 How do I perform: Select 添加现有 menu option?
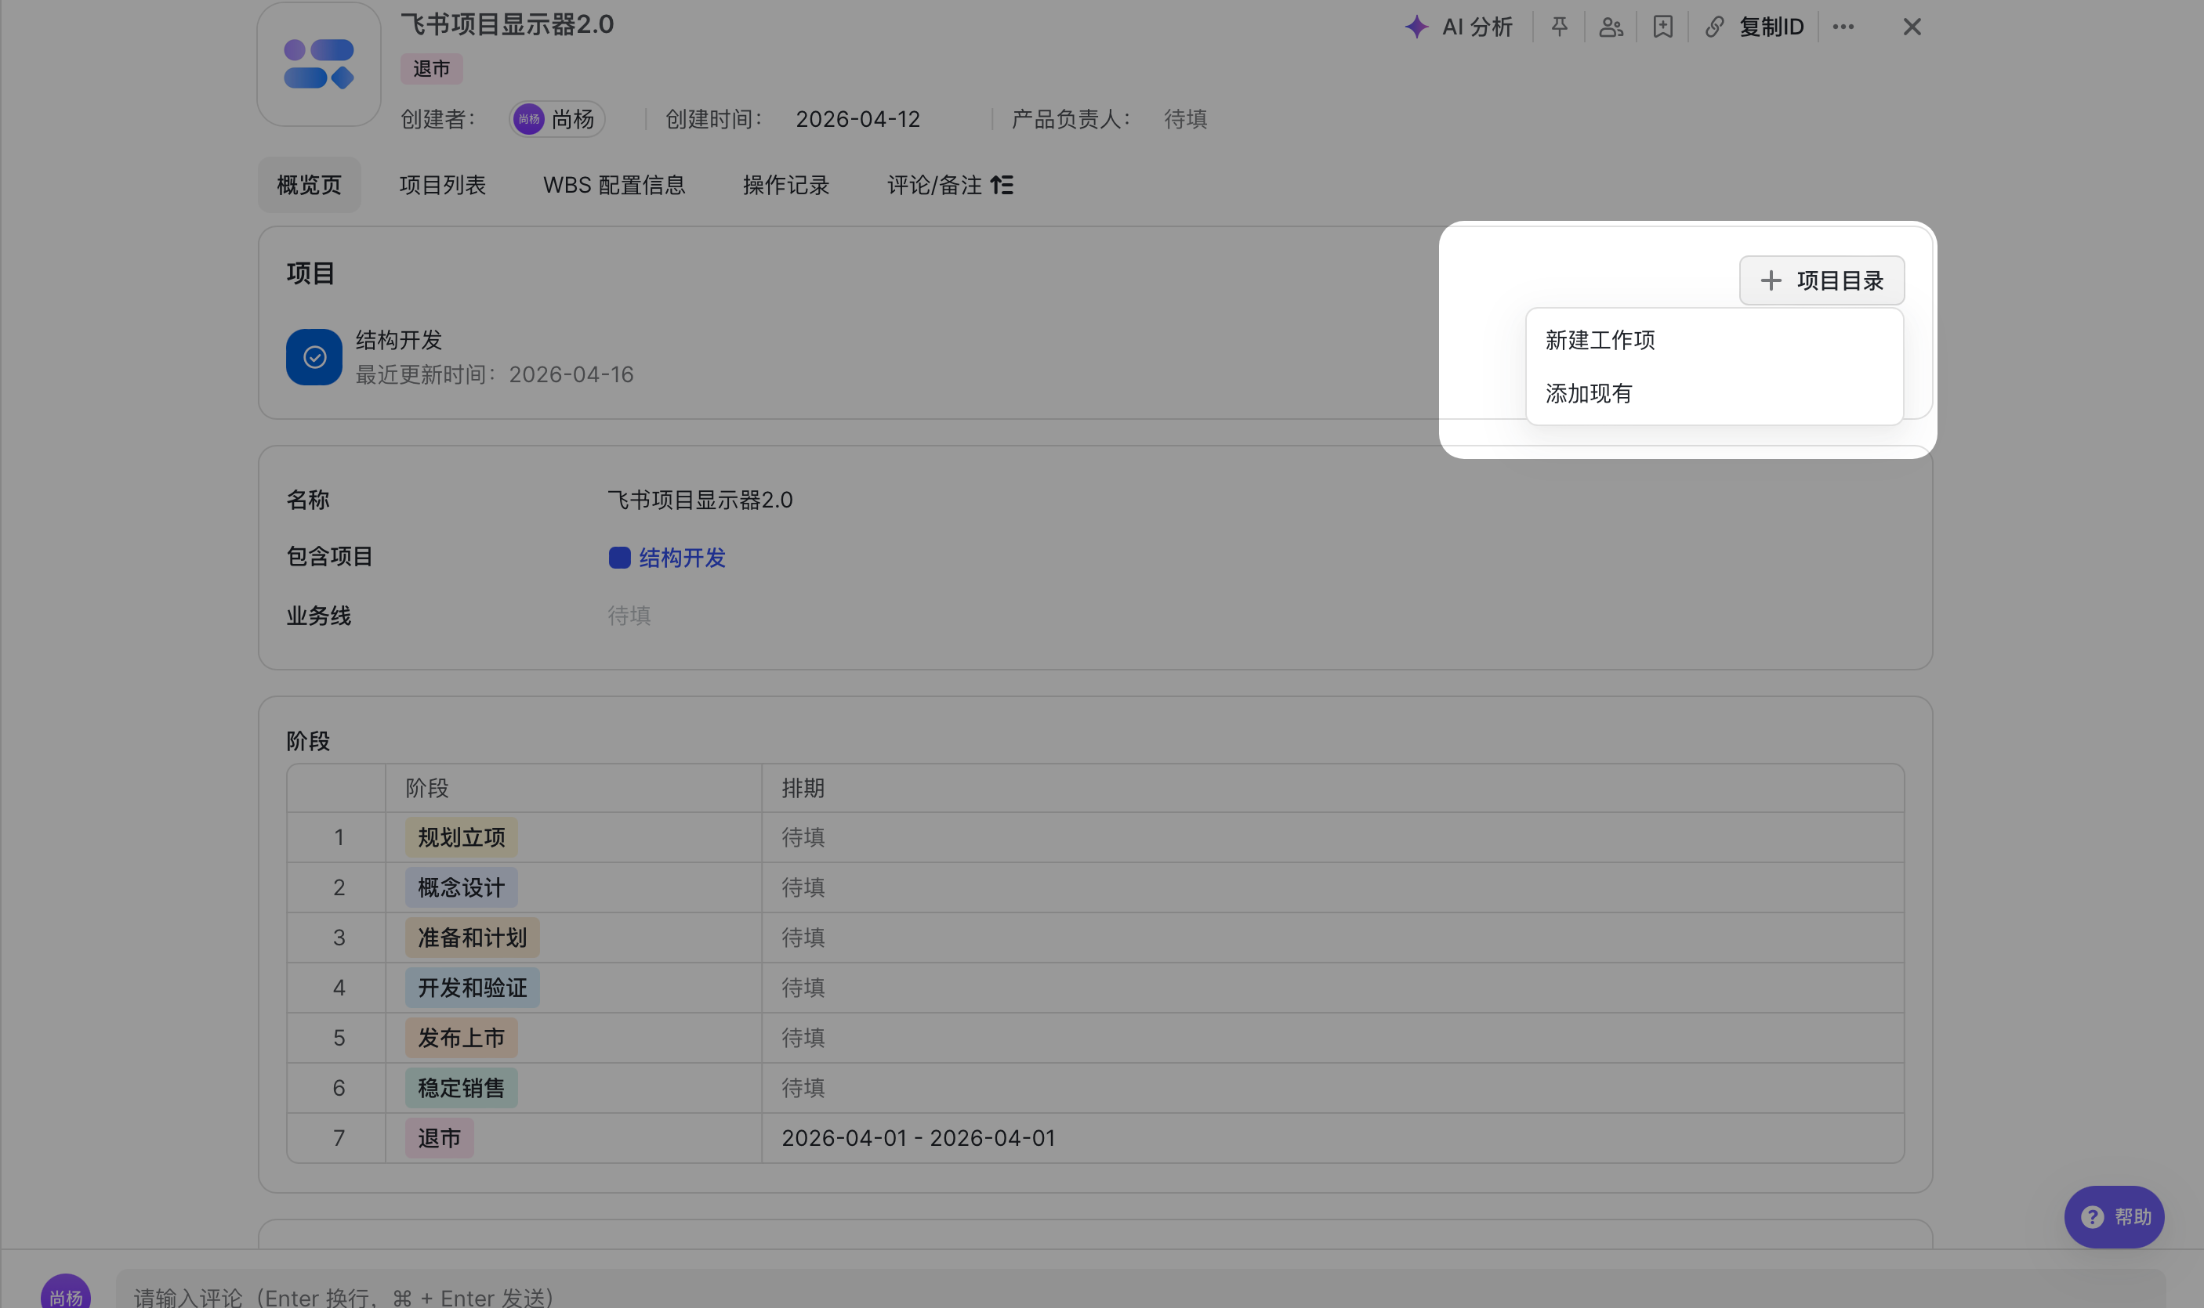pos(1713,393)
